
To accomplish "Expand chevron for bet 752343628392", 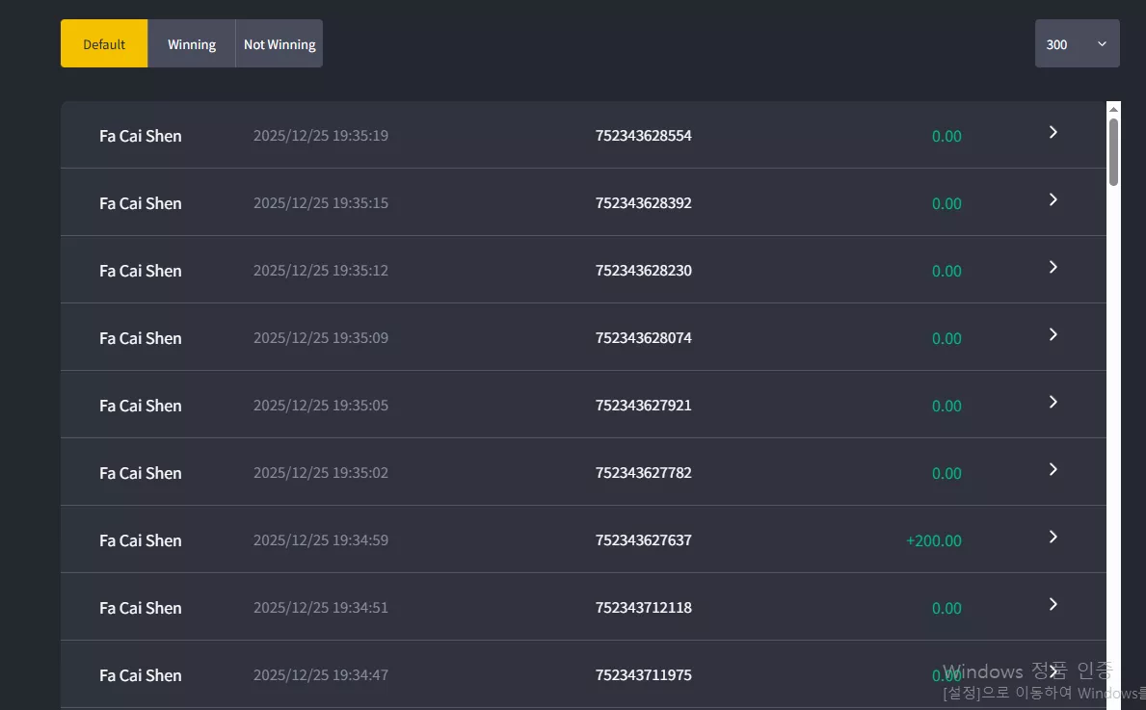I will click(x=1053, y=199).
